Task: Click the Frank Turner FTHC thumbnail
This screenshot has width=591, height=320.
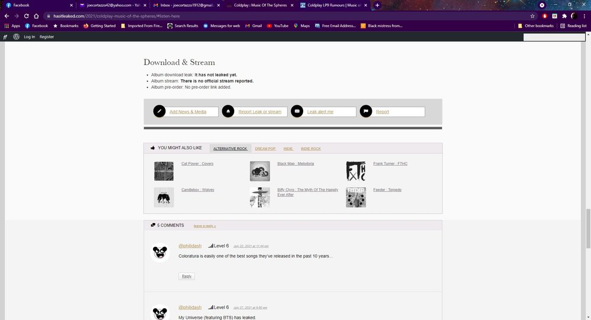Action: [356, 171]
